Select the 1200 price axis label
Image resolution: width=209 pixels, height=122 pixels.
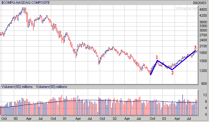pyautogui.click(x=203, y=71)
